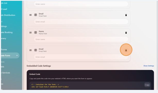Open Hotels sidebar item
The width and height of the screenshot is (158, 93).
point(3,67)
